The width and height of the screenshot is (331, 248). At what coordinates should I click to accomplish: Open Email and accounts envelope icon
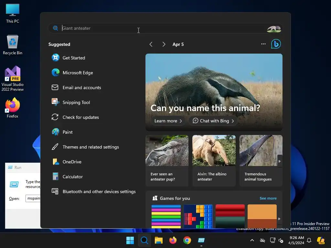point(55,87)
